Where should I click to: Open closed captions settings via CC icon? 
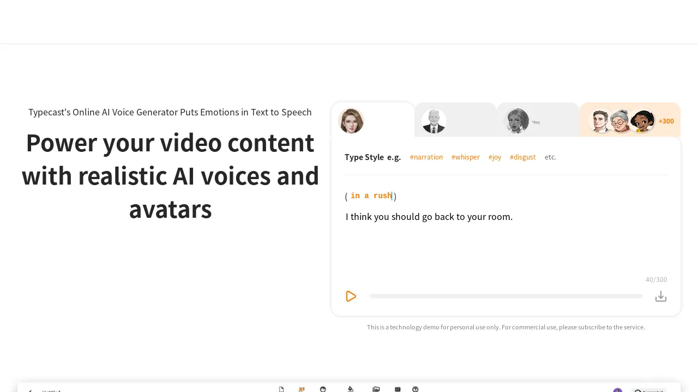pos(398,389)
